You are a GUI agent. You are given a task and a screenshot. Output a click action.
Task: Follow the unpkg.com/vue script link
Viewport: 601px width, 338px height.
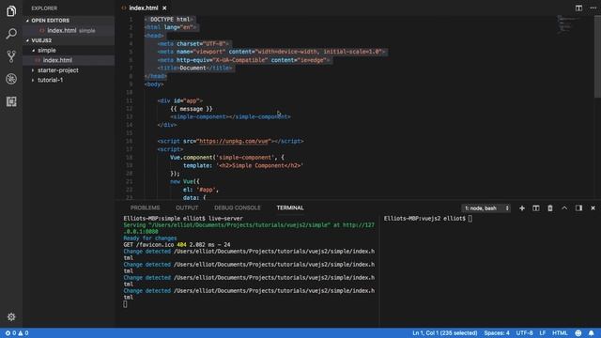pyautogui.click(x=235, y=141)
